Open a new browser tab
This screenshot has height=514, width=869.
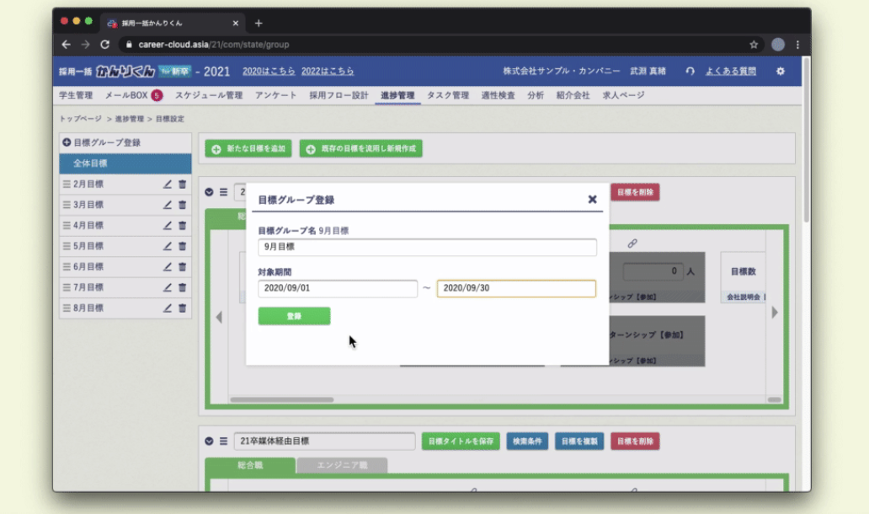pyautogui.click(x=259, y=24)
